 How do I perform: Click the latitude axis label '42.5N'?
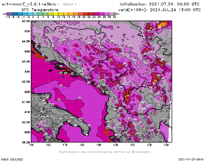coord(26,82)
